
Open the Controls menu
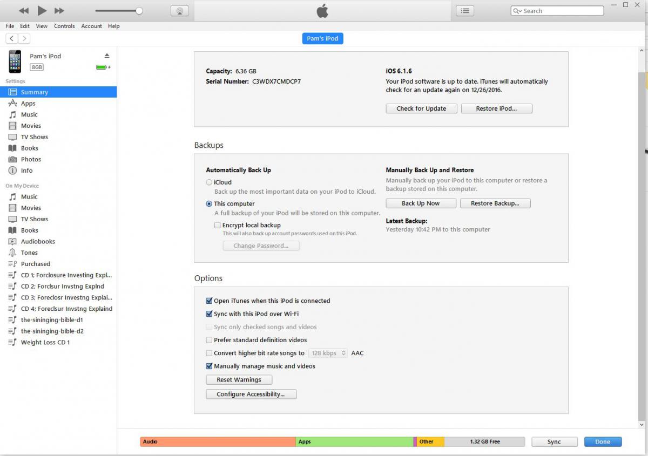tap(64, 26)
